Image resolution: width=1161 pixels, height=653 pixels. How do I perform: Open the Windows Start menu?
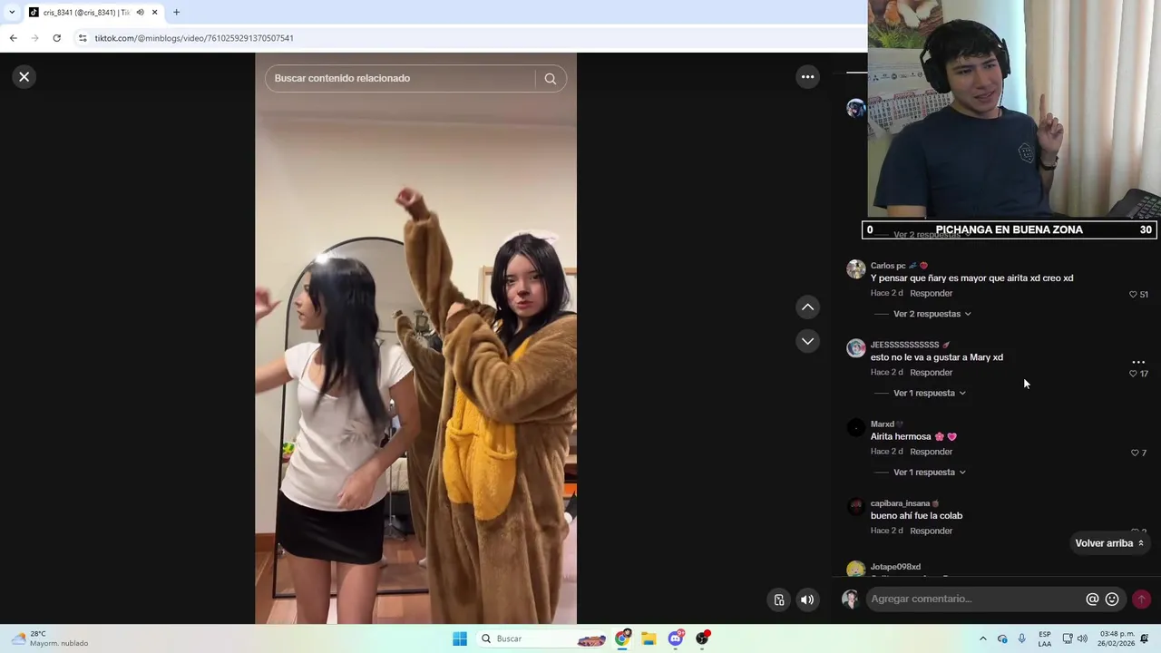[460, 638]
